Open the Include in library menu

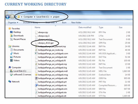(x=32, y=22)
